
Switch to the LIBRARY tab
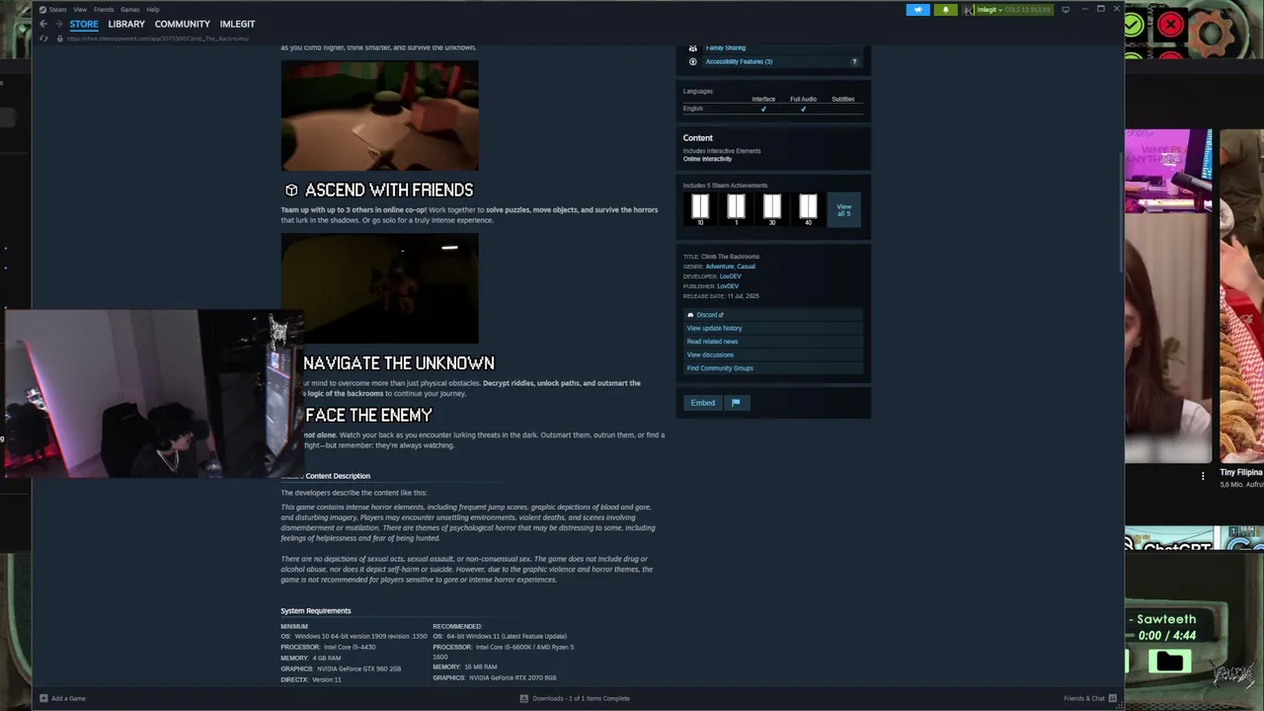pyautogui.click(x=126, y=24)
